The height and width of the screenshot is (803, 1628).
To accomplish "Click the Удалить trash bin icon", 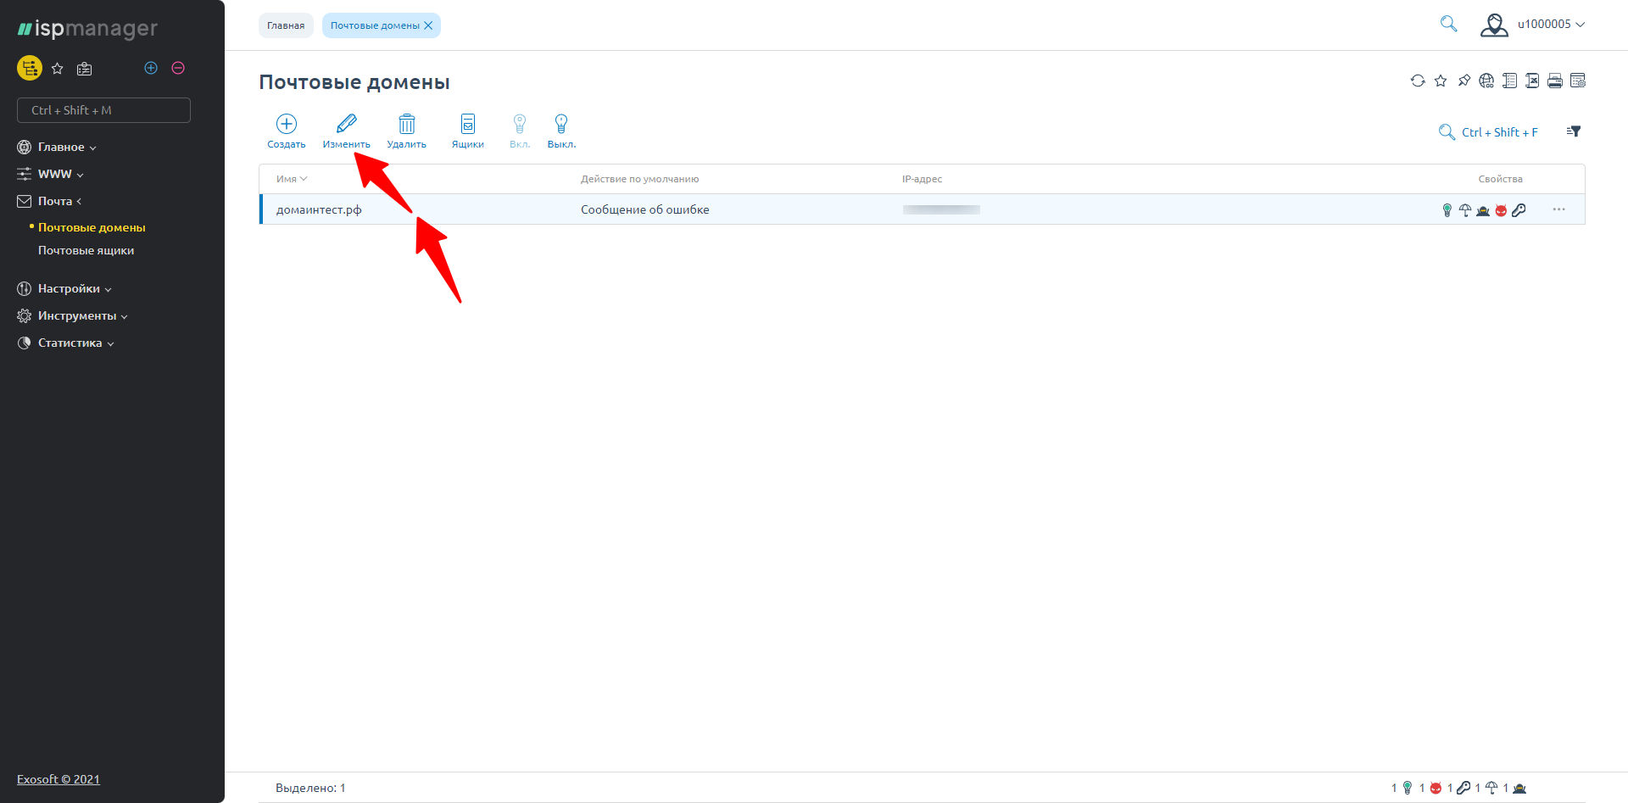I will [x=407, y=125].
